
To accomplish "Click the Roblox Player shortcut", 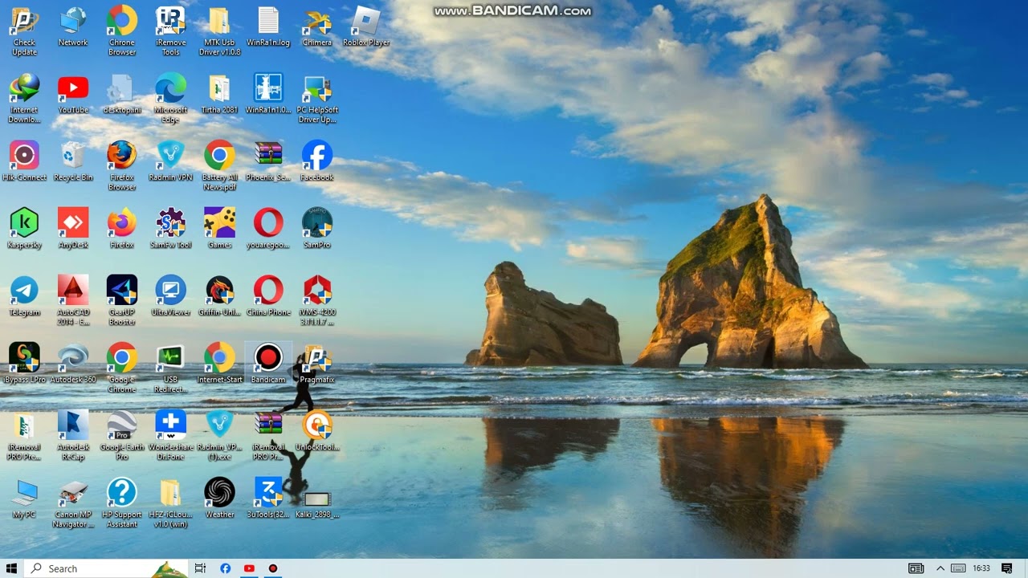I will [x=366, y=21].
